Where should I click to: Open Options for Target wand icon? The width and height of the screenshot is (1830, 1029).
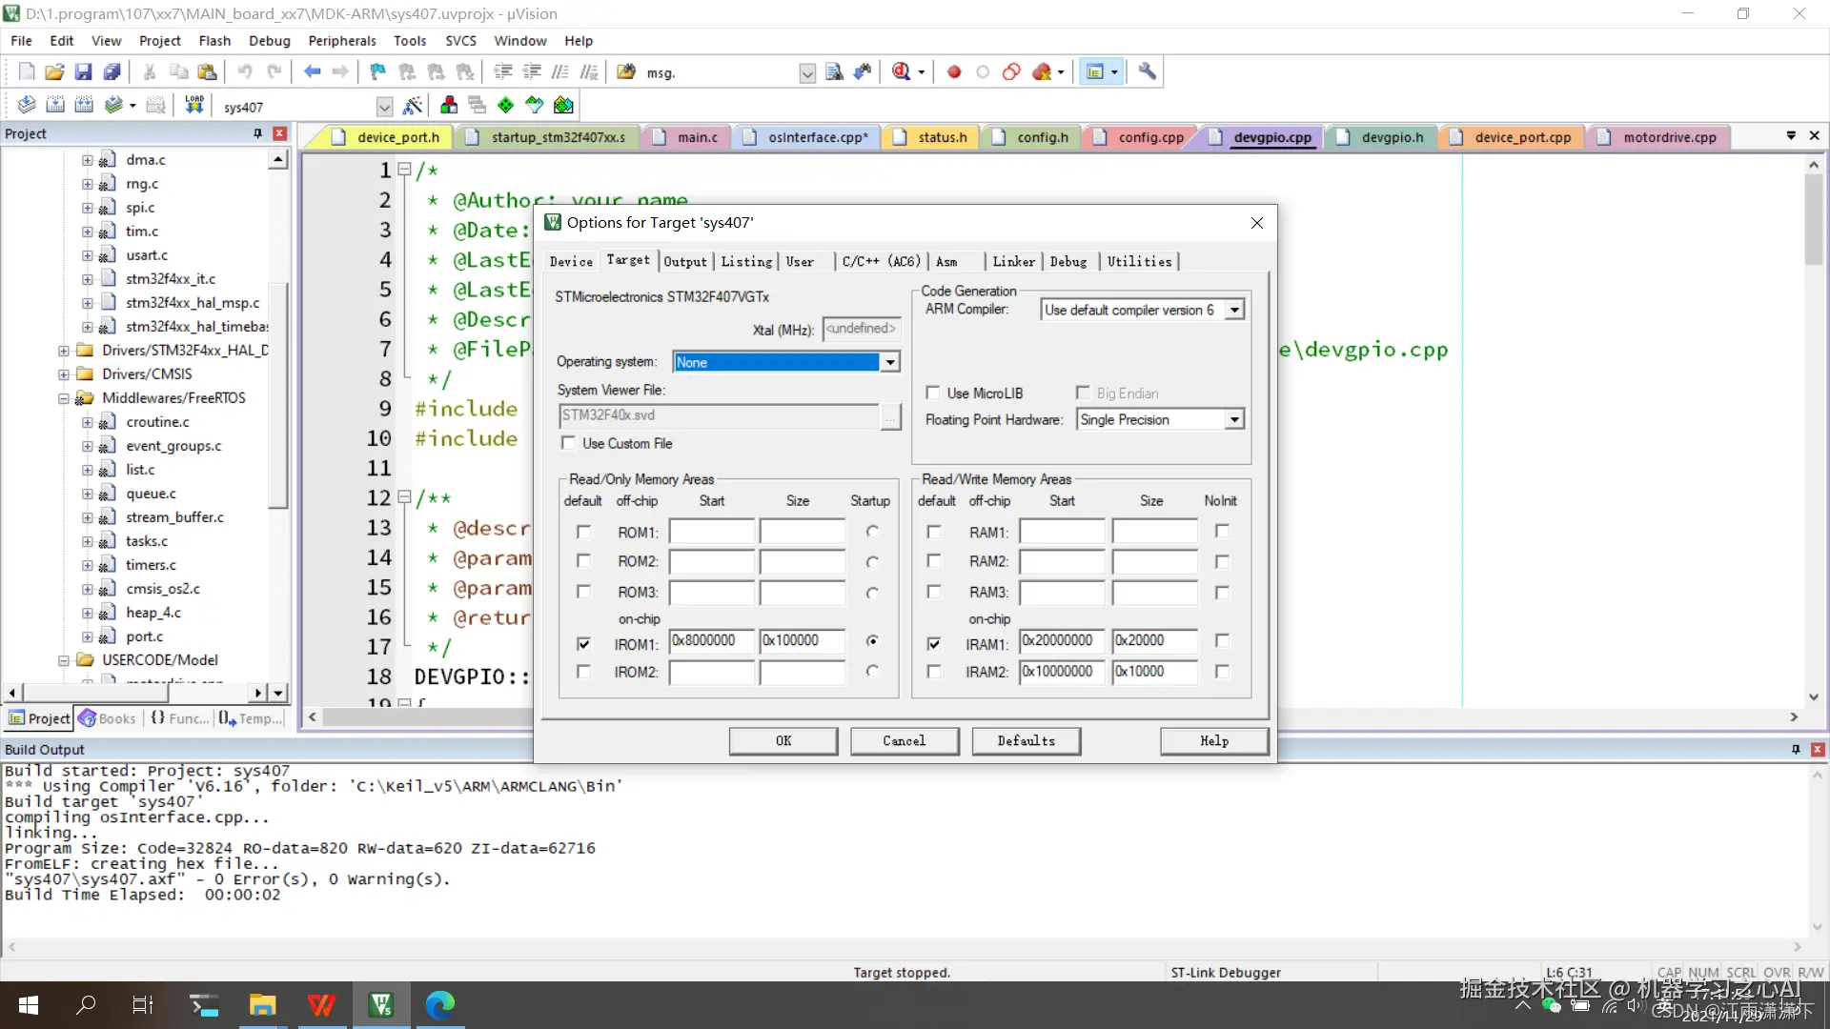(413, 106)
